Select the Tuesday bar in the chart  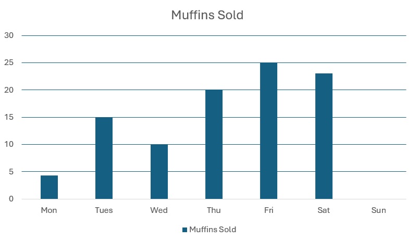(104, 158)
